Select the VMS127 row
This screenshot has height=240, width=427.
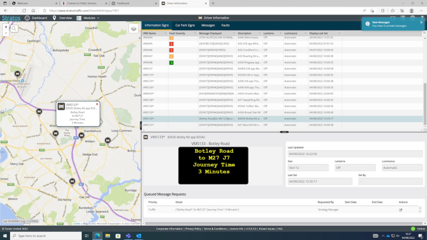pos(282,68)
